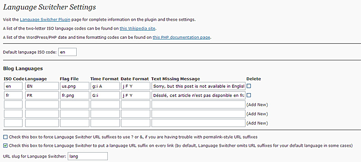
Task: Click French row j F Y date format
Action: [x=136, y=95]
